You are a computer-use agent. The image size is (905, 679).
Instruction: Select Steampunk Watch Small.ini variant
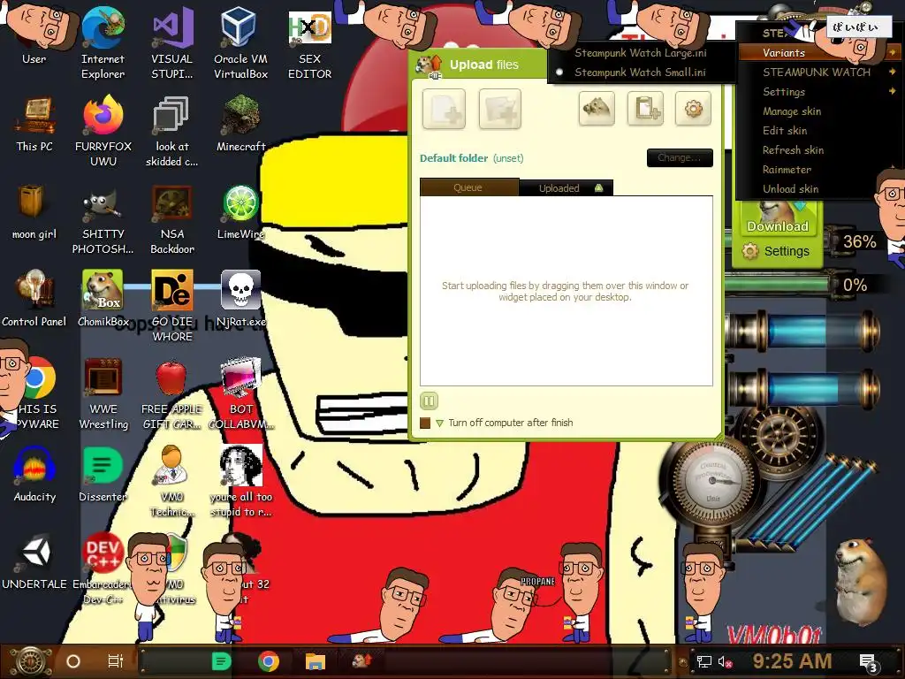pyautogui.click(x=640, y=72)
